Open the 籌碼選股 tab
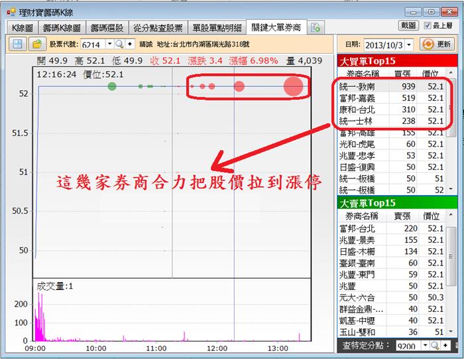This screenshot has width=464, height=359. click(x=107, y=28)
